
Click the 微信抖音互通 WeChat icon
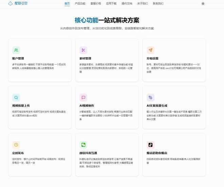coord(83,145)
